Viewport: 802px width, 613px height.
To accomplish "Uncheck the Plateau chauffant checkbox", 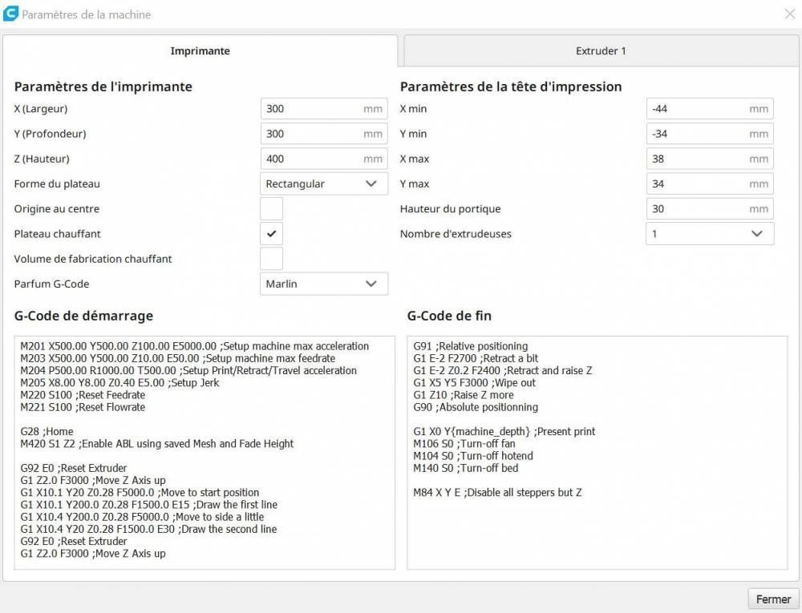I will pos(271,234).
